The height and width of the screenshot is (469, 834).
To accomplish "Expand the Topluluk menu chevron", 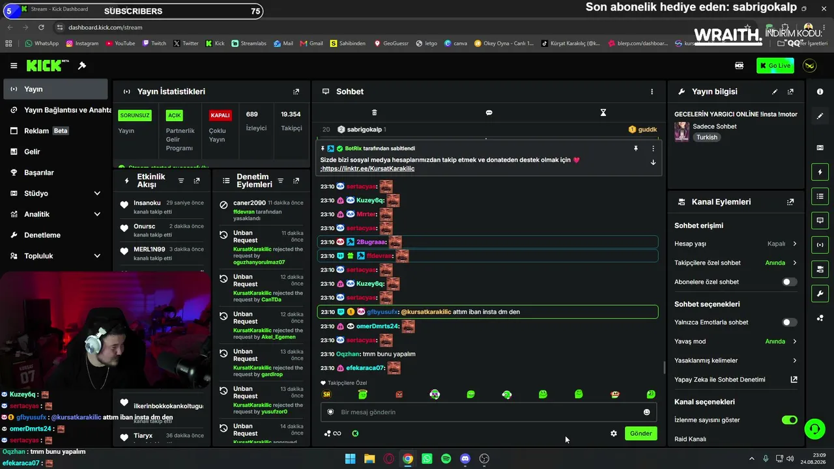I will [x=97, y=256].
